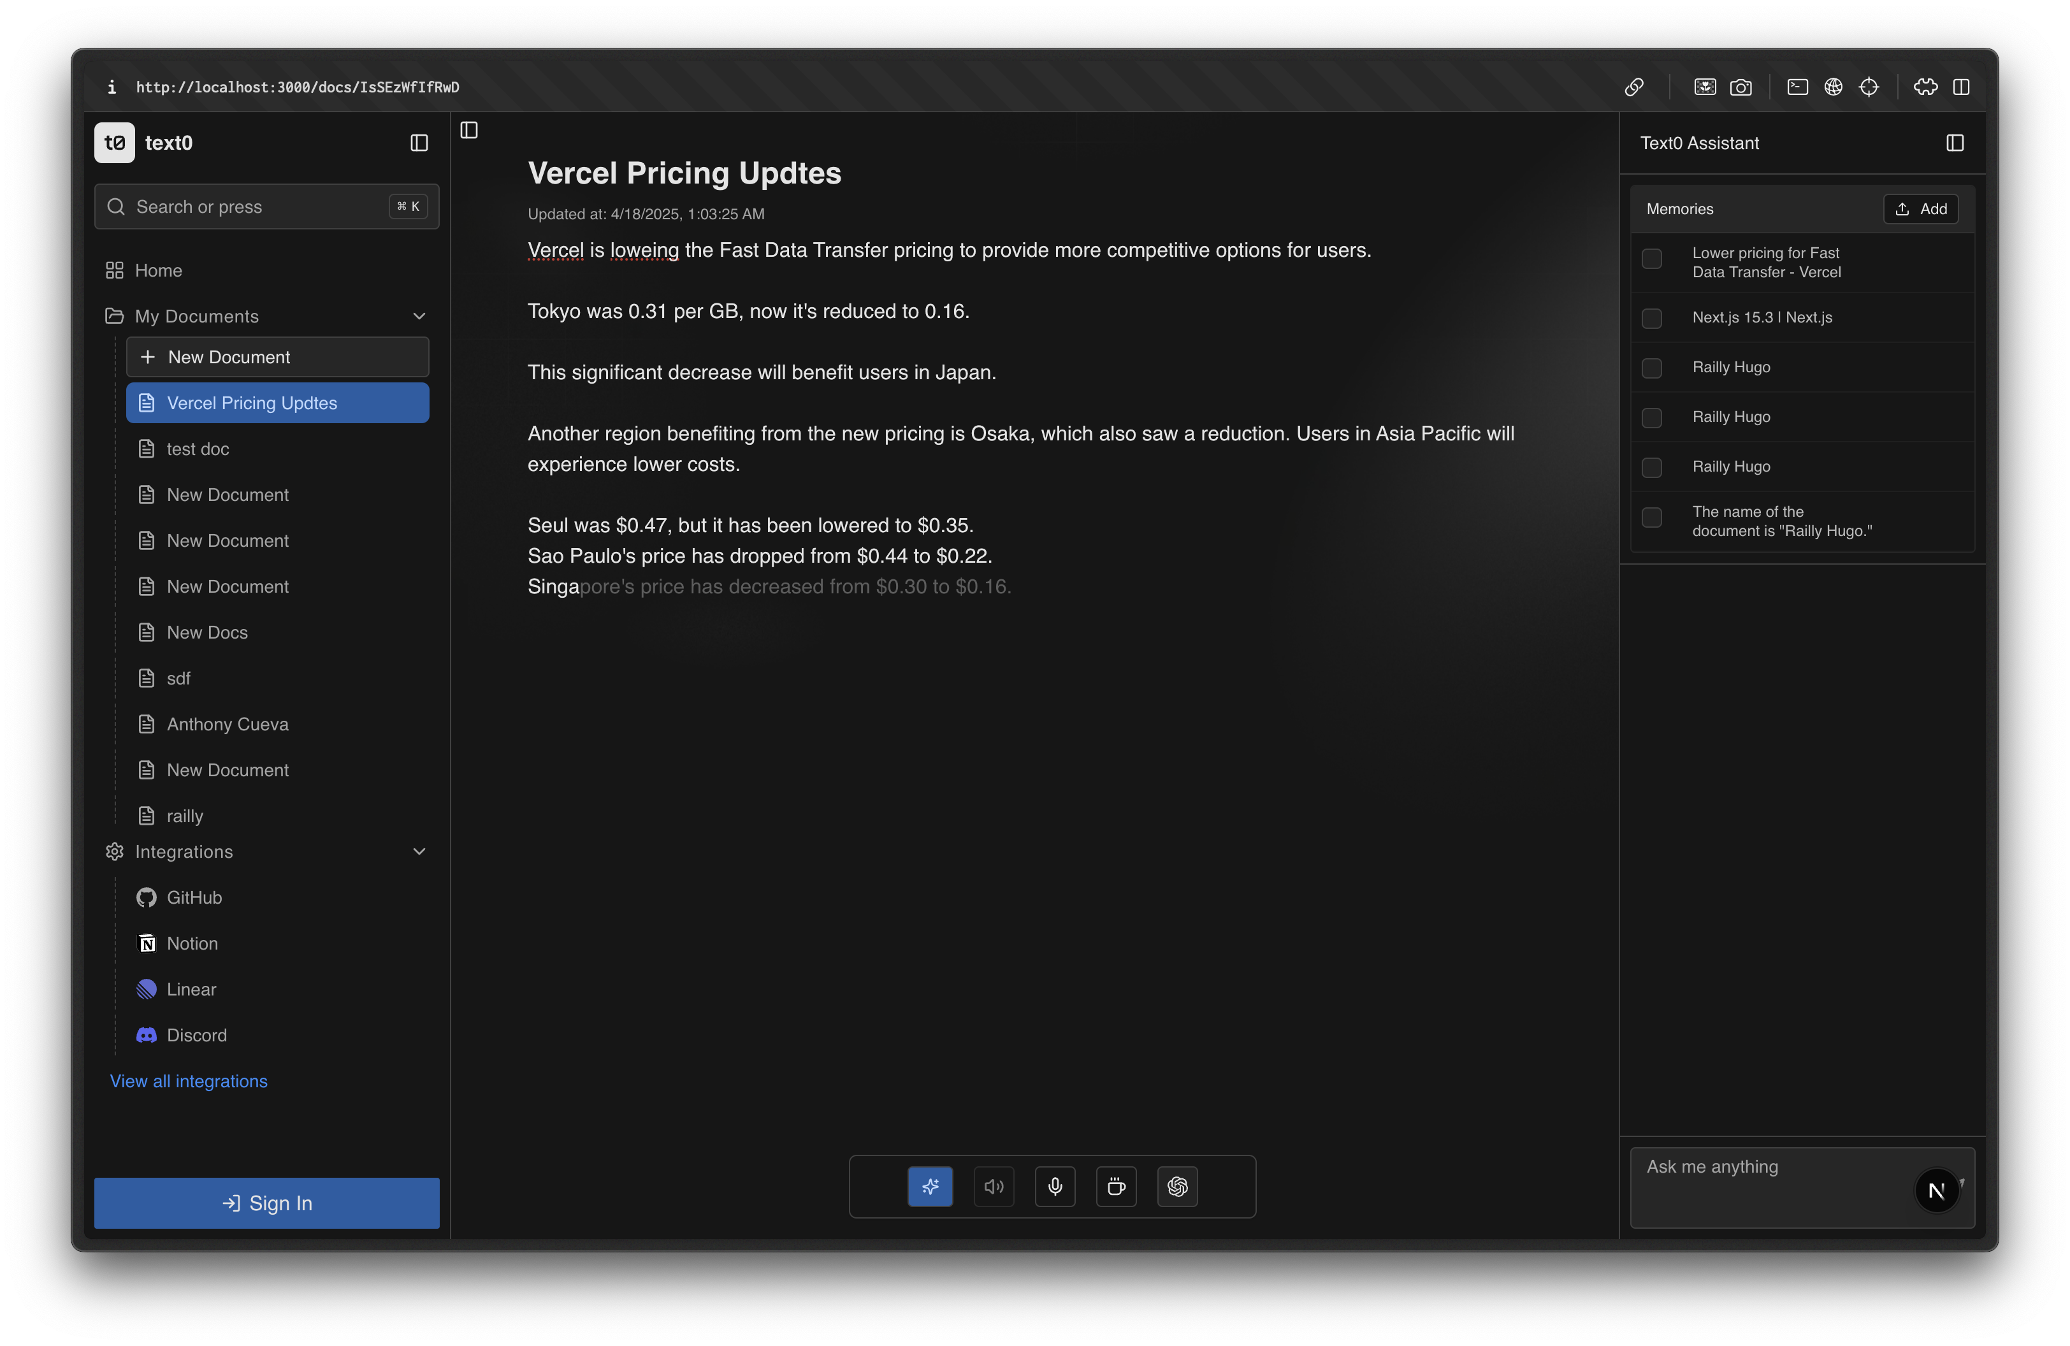Close the Text0 Assistant panel icon
2070x1346 pixels.
[x=1954, y=143]
